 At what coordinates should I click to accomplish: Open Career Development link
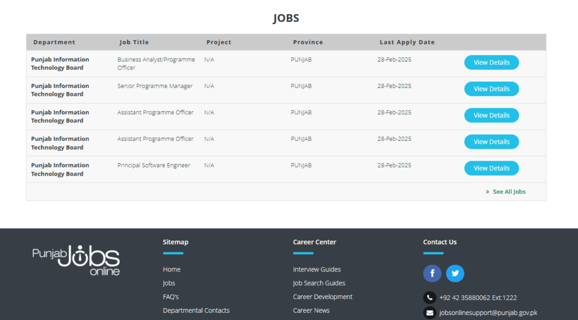click(x=322, y=297)
